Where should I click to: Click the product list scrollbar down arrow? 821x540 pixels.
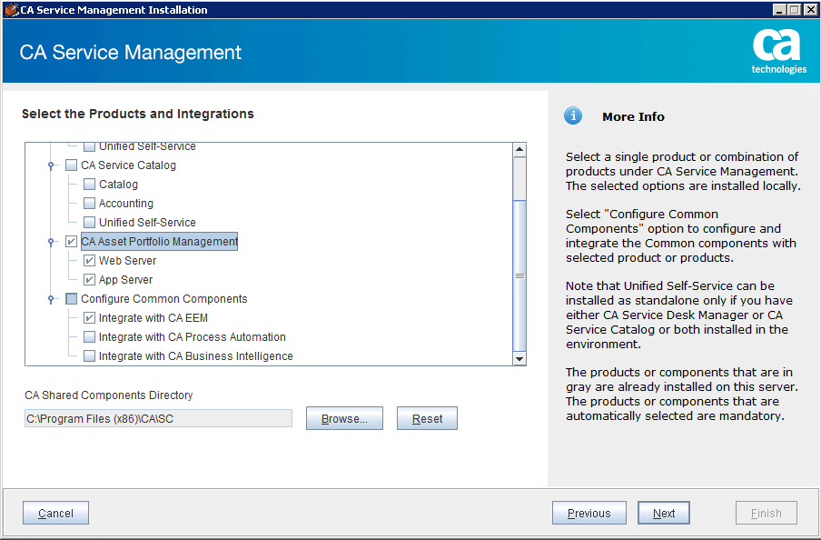pyautogui.click(x=519, y=359)
